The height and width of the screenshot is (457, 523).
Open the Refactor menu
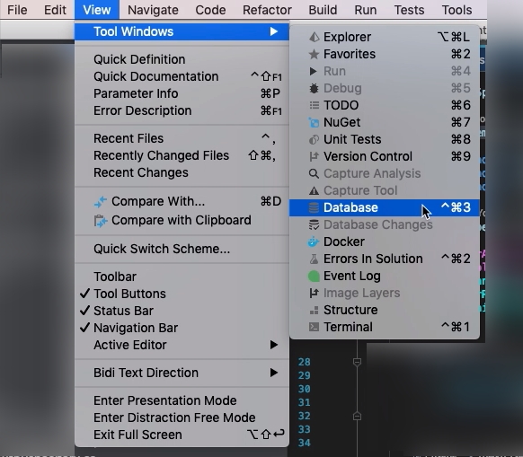pos(267,10)
